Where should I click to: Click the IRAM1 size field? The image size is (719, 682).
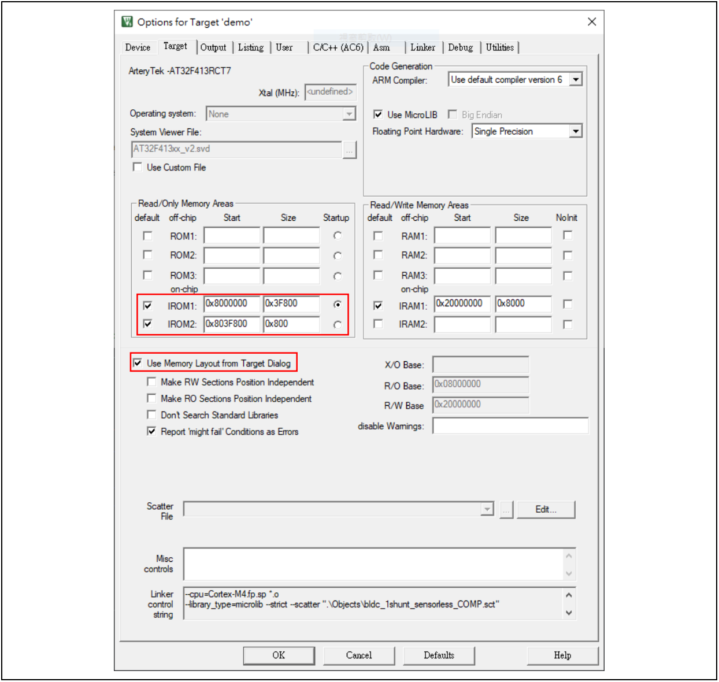tap(524, 304)
